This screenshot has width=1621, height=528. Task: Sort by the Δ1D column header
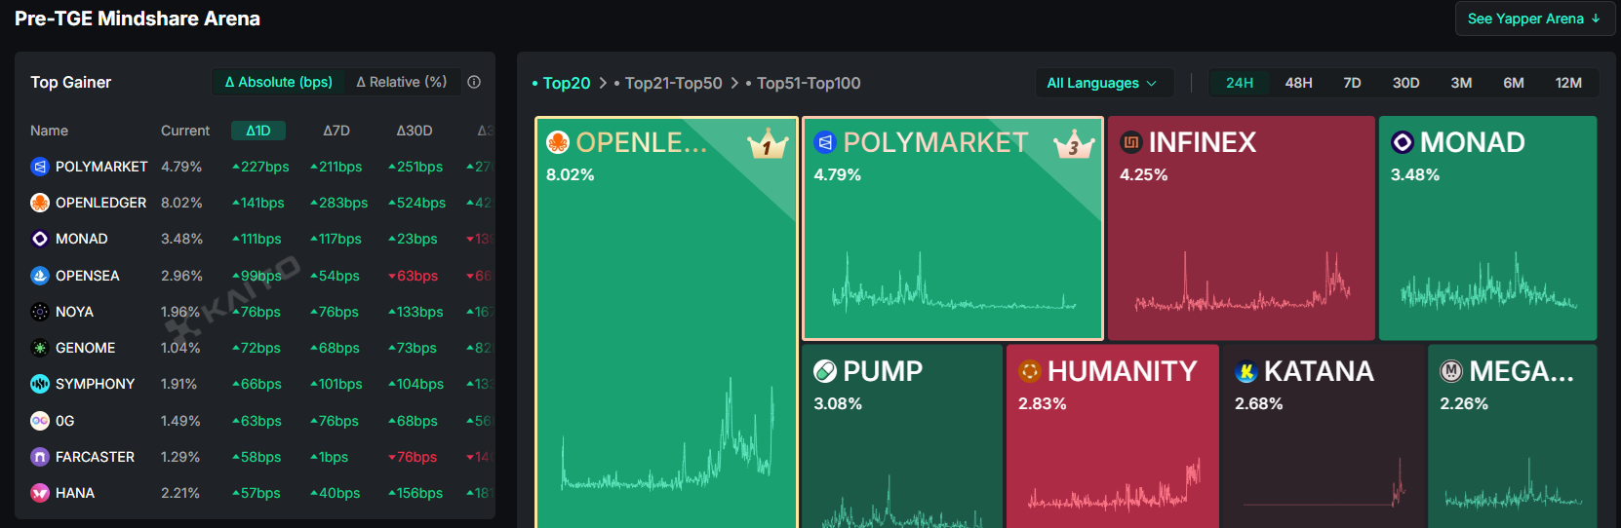(x=258, y=131)
